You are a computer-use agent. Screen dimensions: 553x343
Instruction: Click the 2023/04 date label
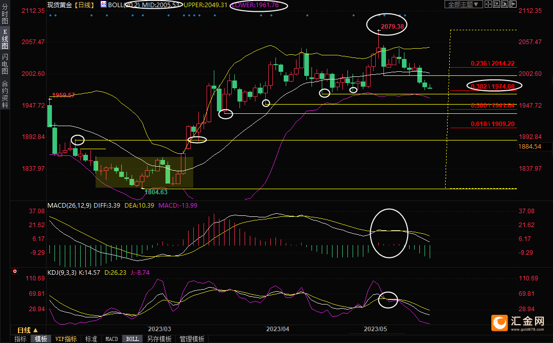(x=278, y=329)
